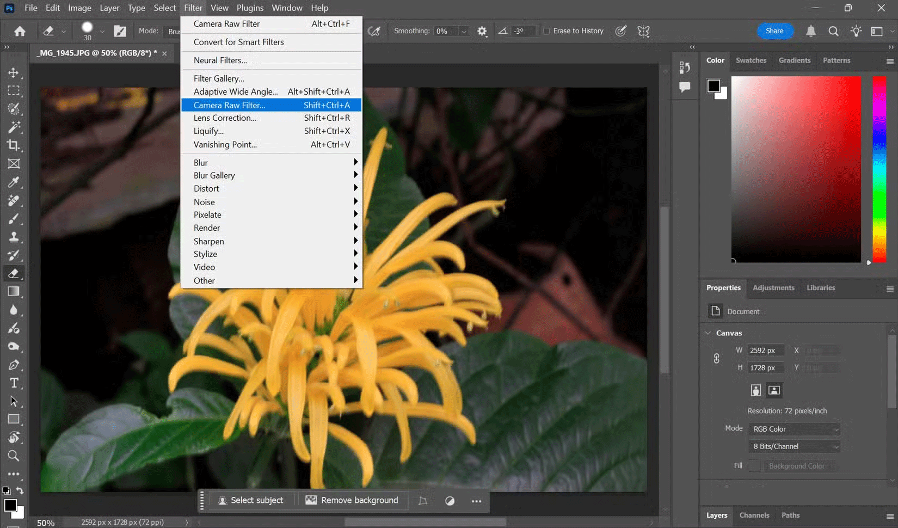Click the Remove background button

[x=352, y=500]
